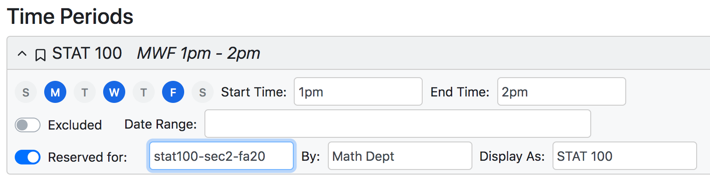The height and width of the screenshot is (181, 710).
Task: Click the Time Periods heading
Action: [70, 17]
